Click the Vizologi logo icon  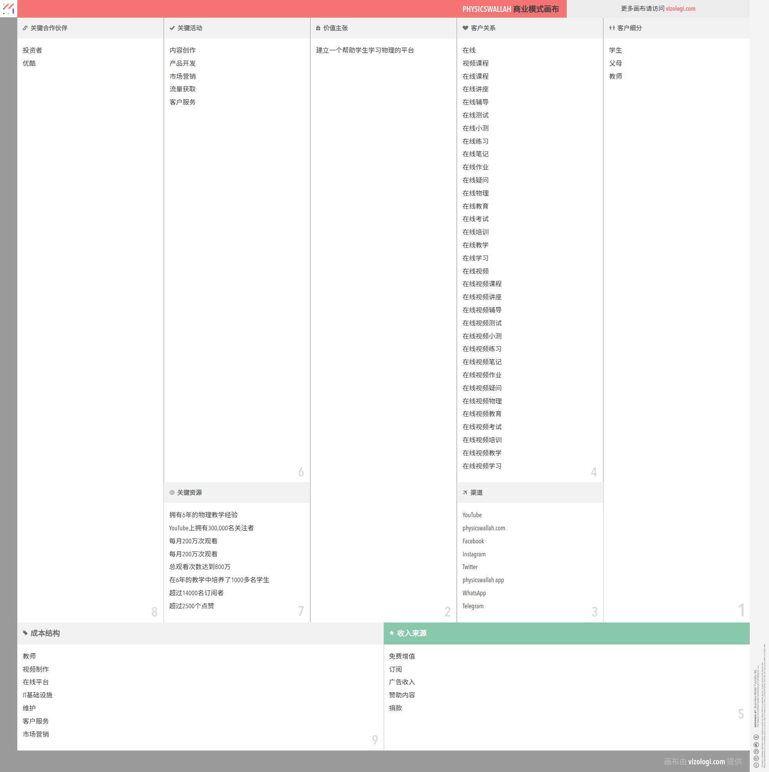point(8,8)
